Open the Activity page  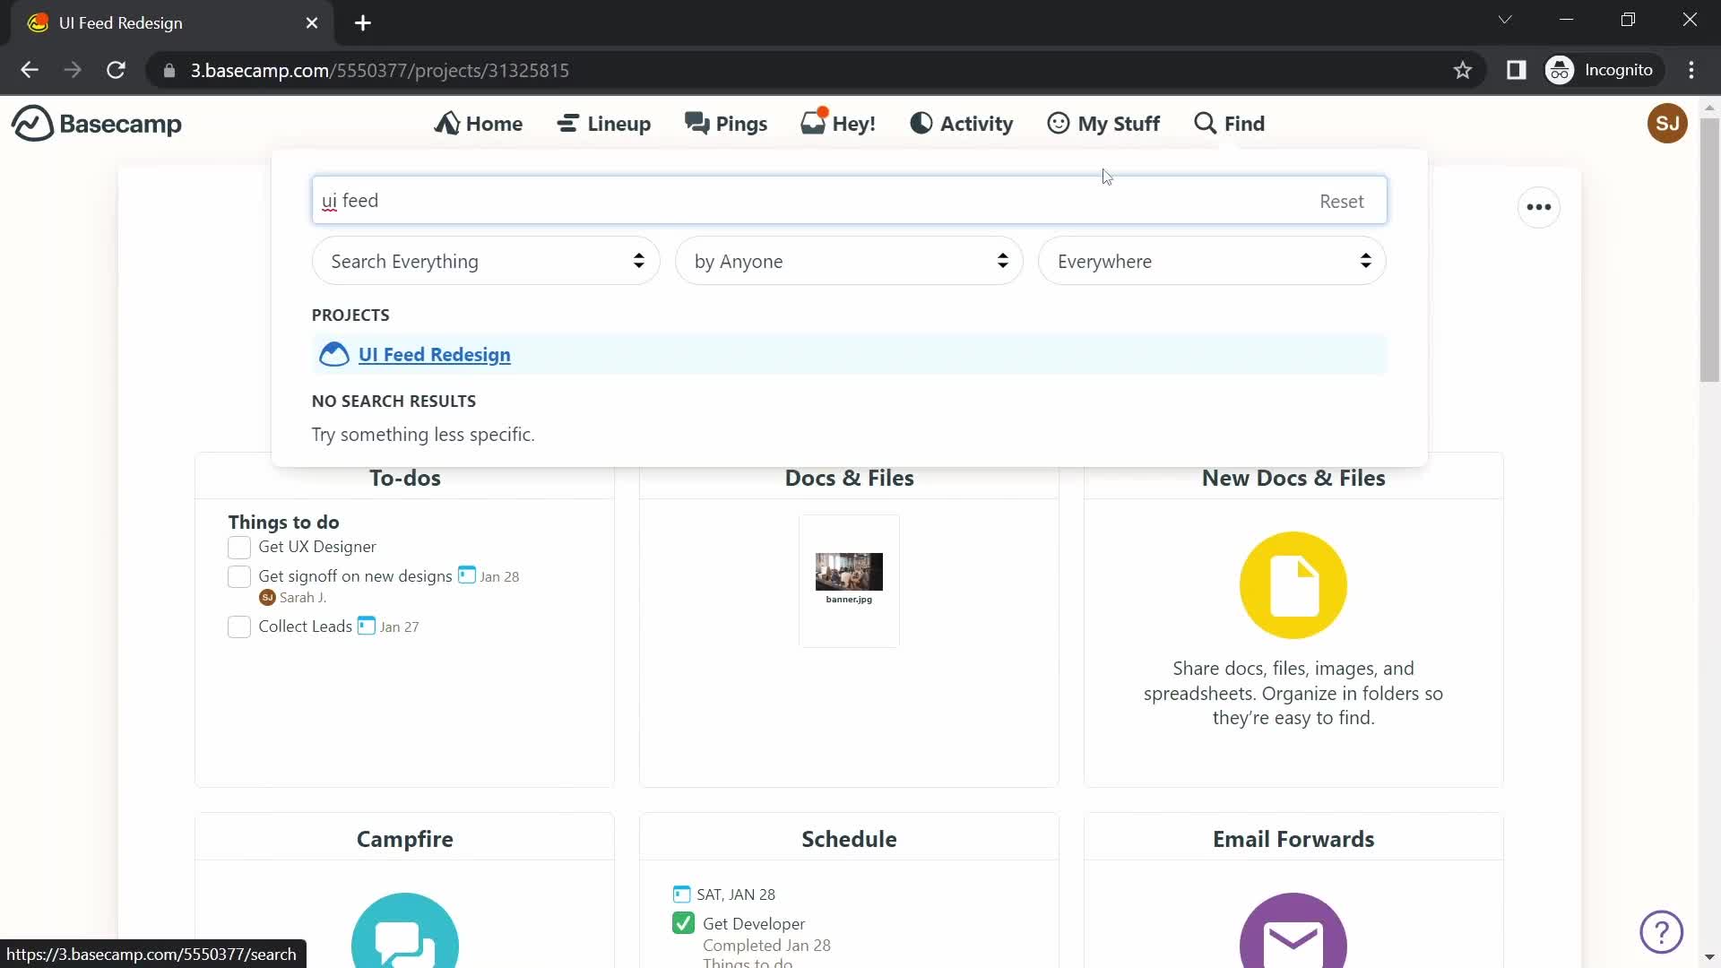coord(962,124)
